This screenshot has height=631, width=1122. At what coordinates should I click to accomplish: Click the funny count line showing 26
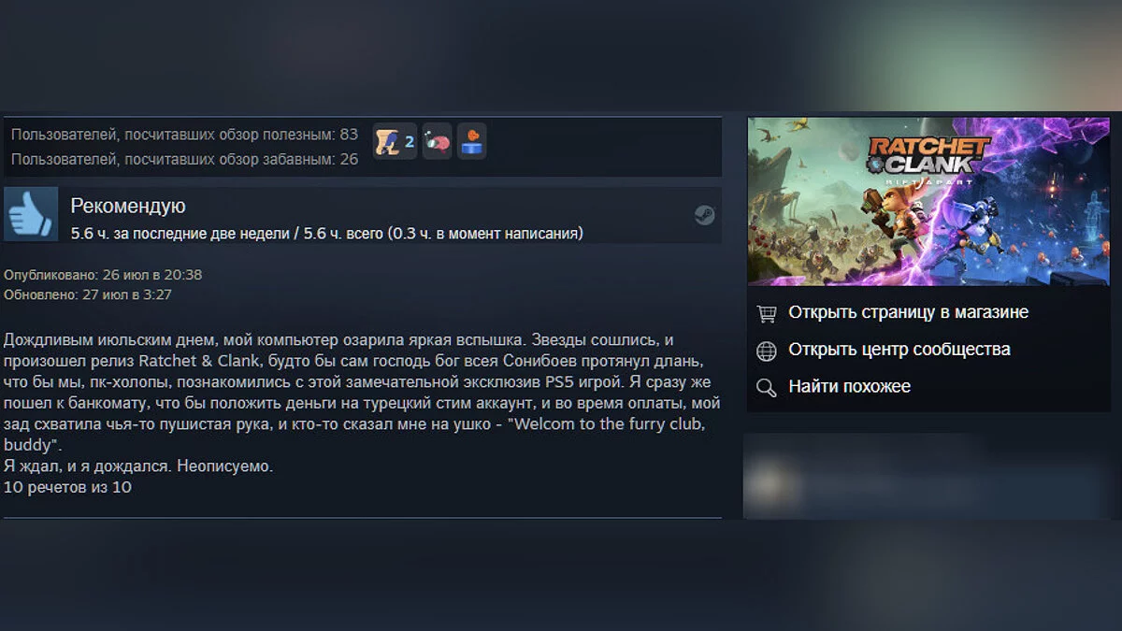pos(184,159)
